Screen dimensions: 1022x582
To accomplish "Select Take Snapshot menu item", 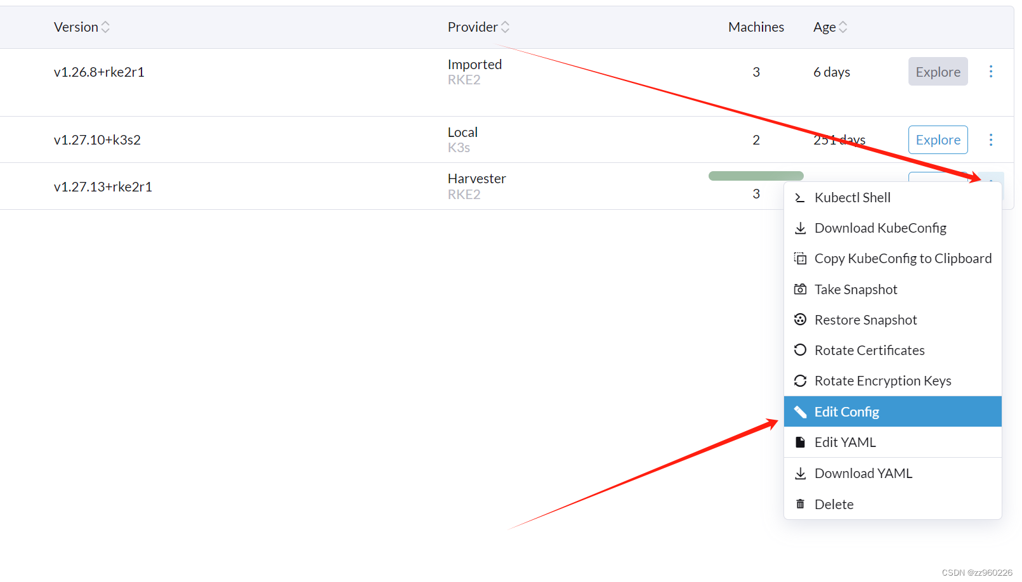I will click(893, 290).
